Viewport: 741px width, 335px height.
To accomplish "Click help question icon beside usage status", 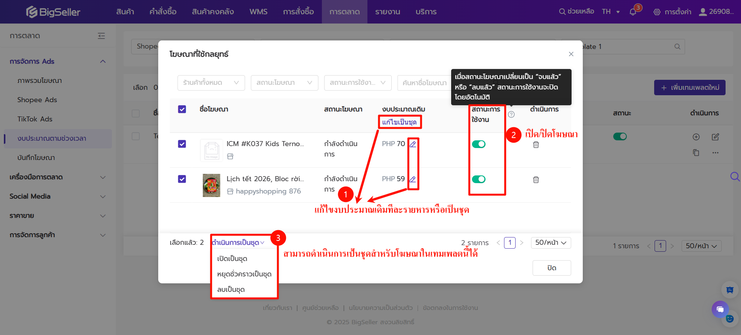I will [x=511, y=114].
